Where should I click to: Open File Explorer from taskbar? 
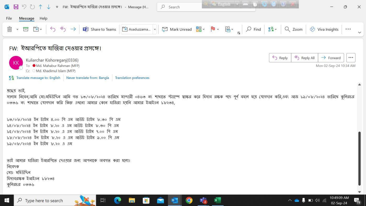point(132,201)
